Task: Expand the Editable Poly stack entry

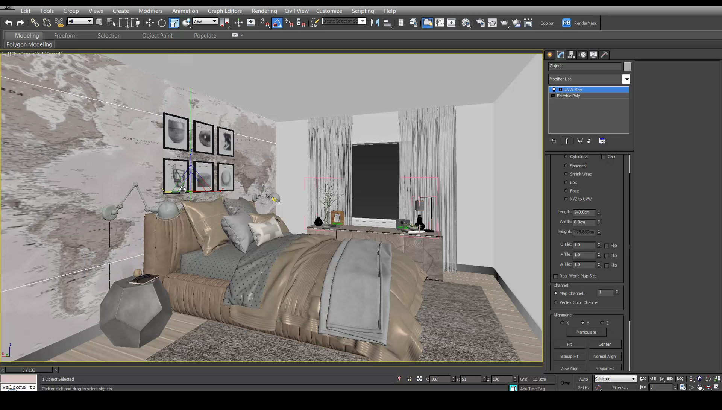Action: (x=553, y=96)
